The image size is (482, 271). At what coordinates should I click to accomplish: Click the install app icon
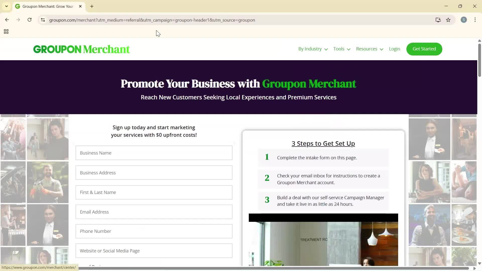pos(438,20)
